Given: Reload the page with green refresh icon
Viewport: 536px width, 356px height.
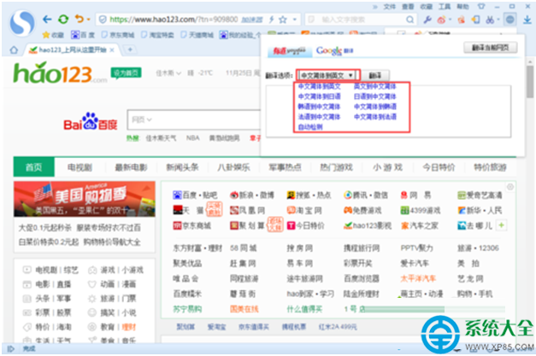Looking at the screenshot, I should point(63,20).
